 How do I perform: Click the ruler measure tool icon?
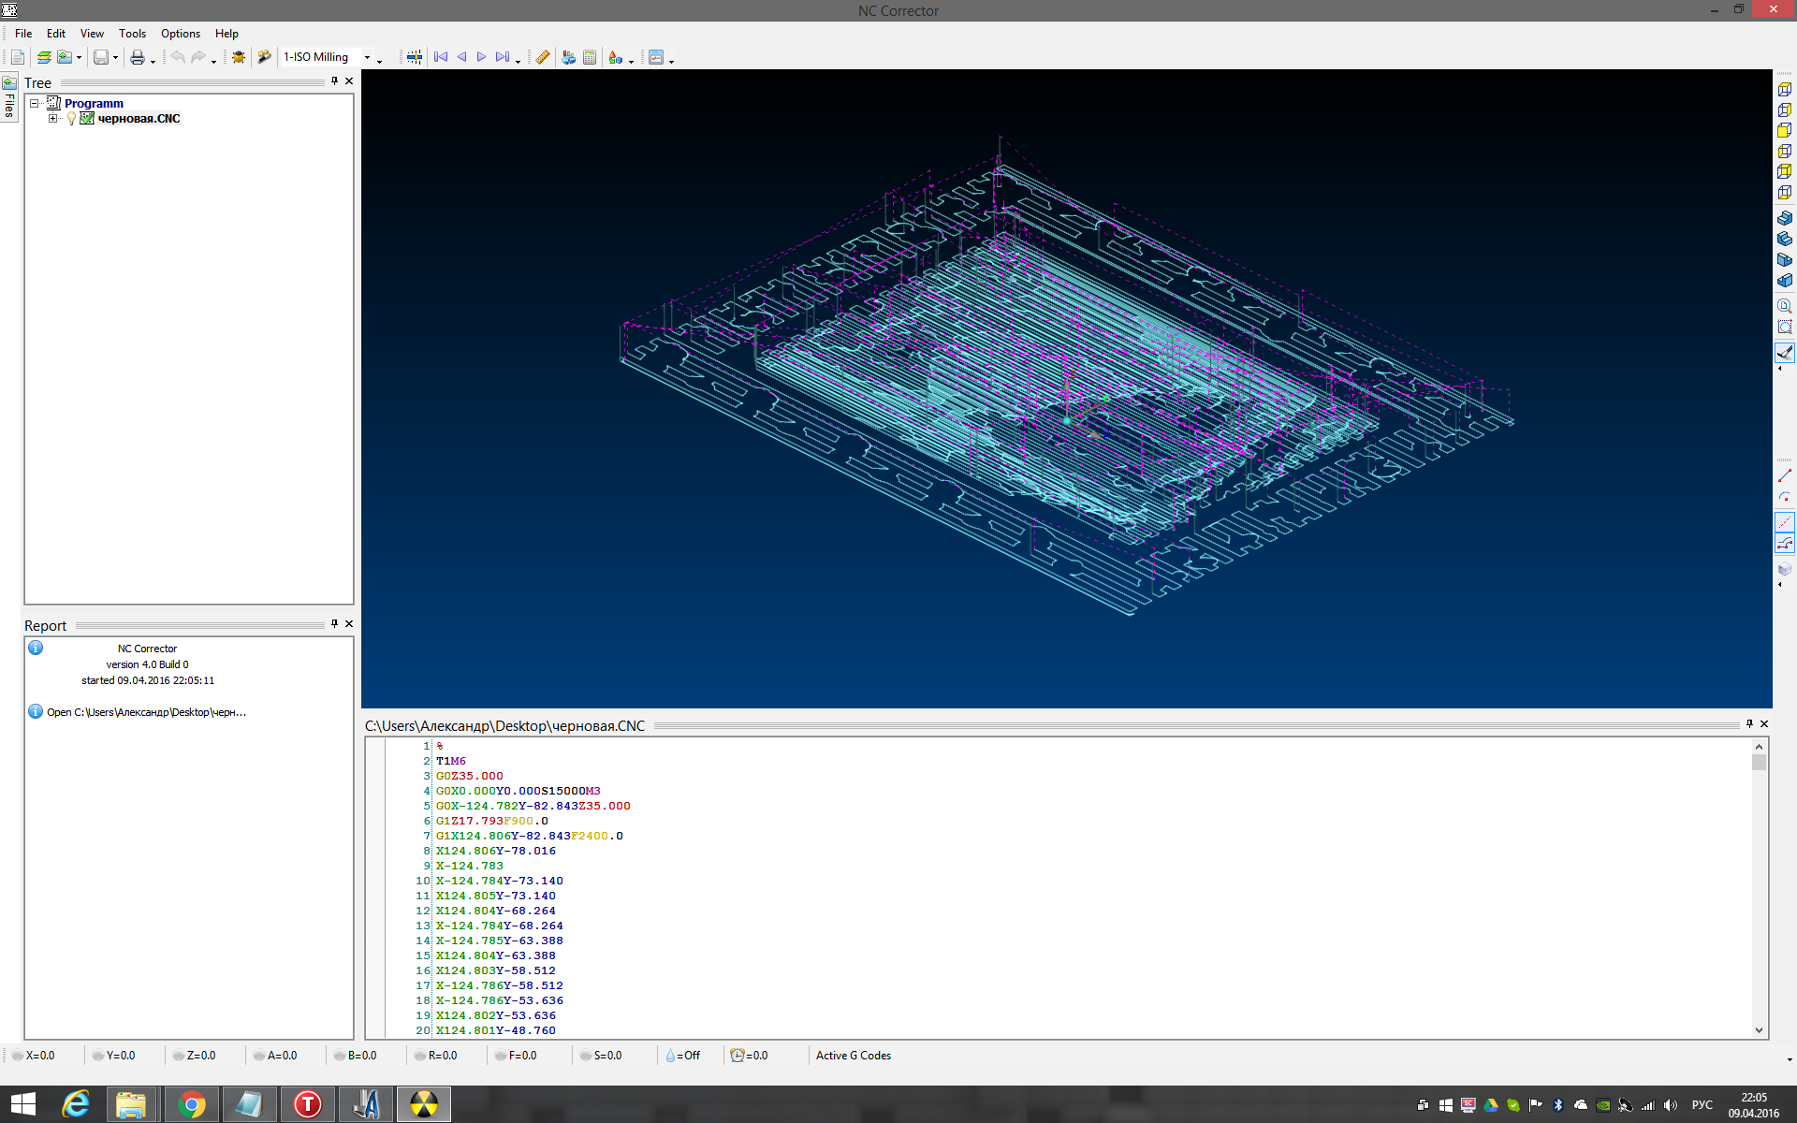pyautogui.click(x=542, y=57)
